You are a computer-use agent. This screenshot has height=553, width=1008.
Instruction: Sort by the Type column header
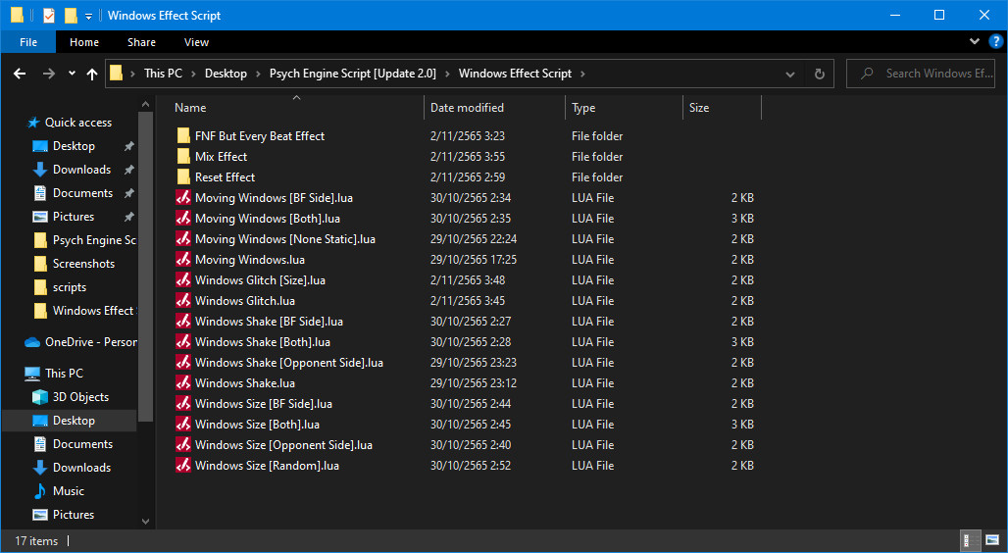[x=583, y=108]
